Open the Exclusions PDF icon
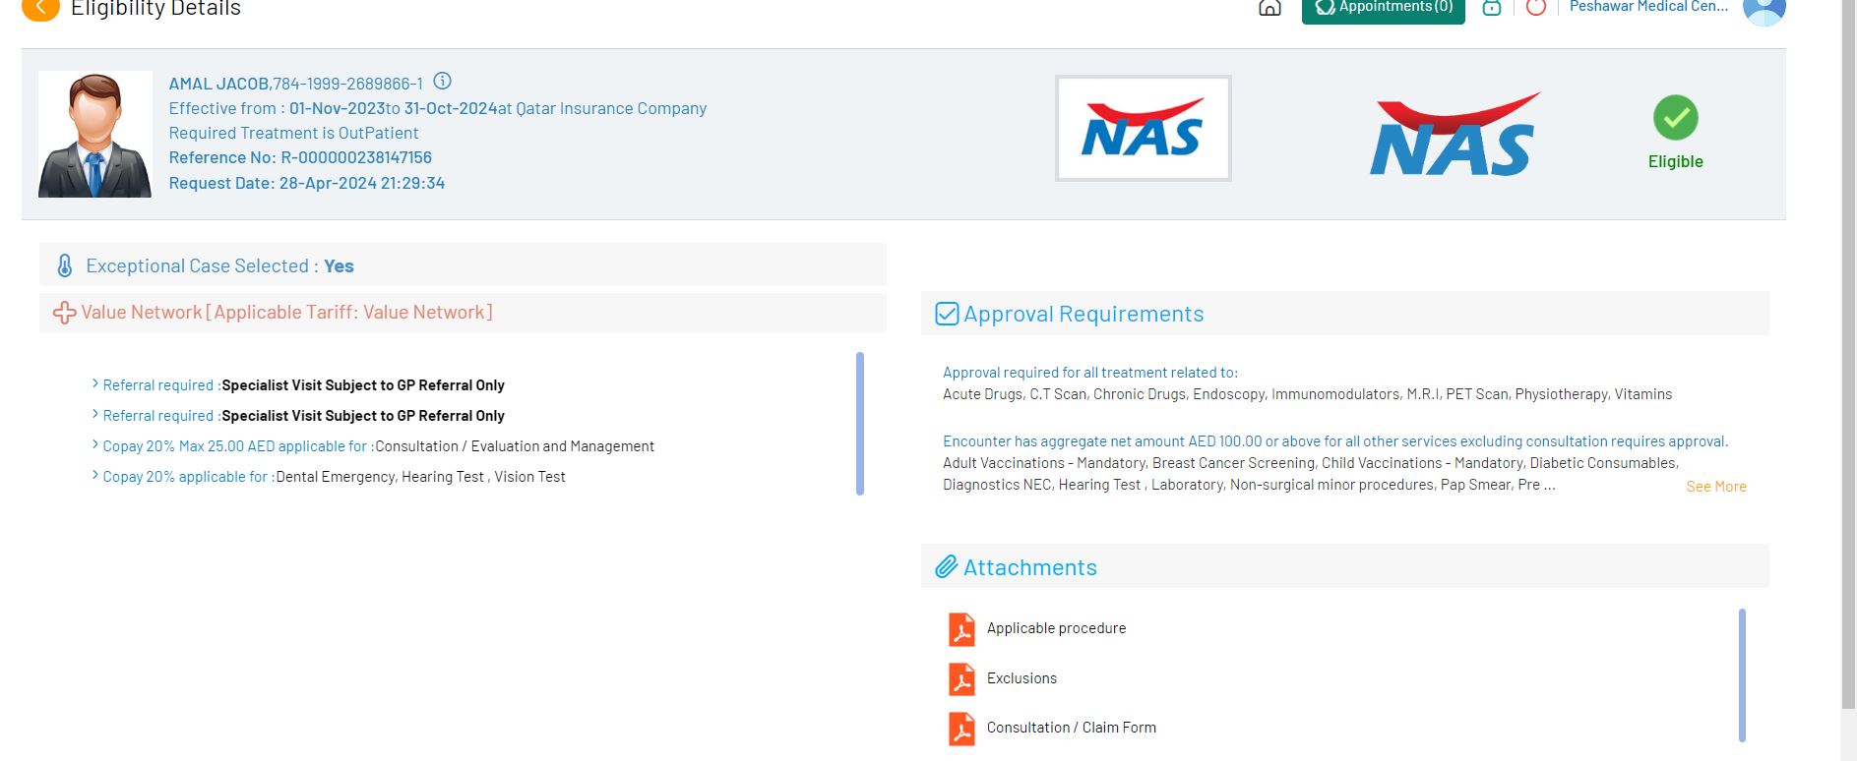1857x761 pixels. point(961,679)
